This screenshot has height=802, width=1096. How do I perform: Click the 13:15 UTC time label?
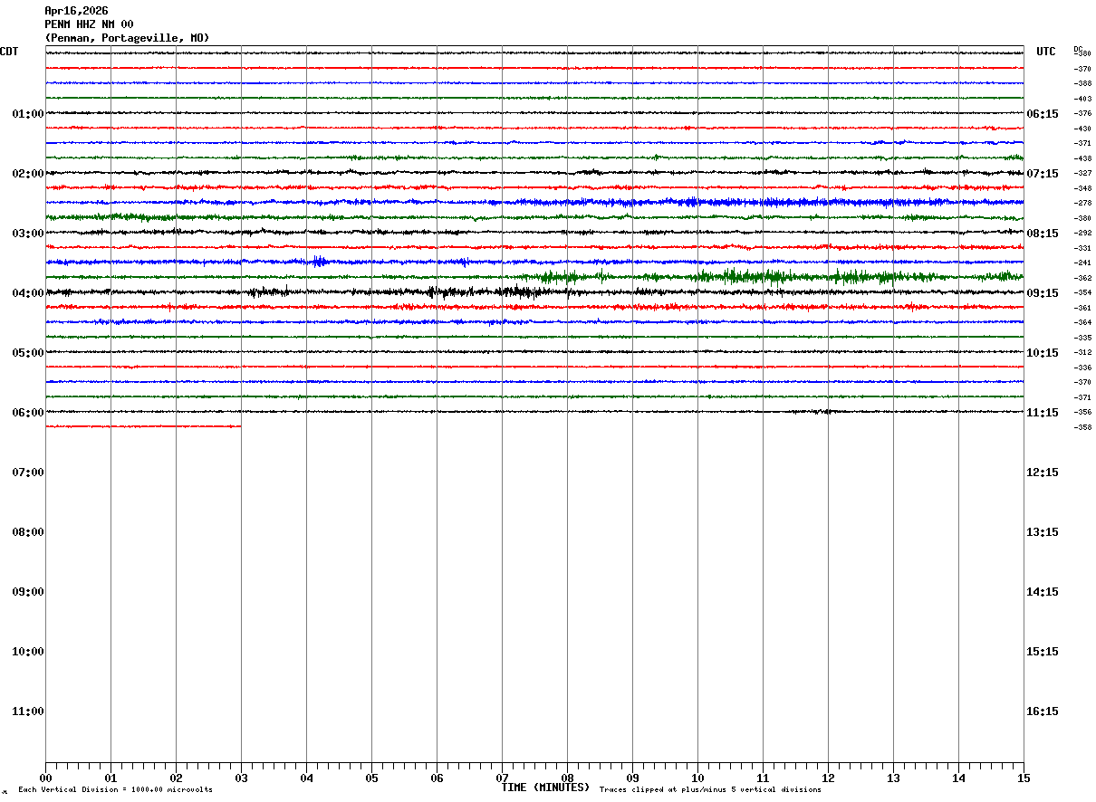(1043, 532)
